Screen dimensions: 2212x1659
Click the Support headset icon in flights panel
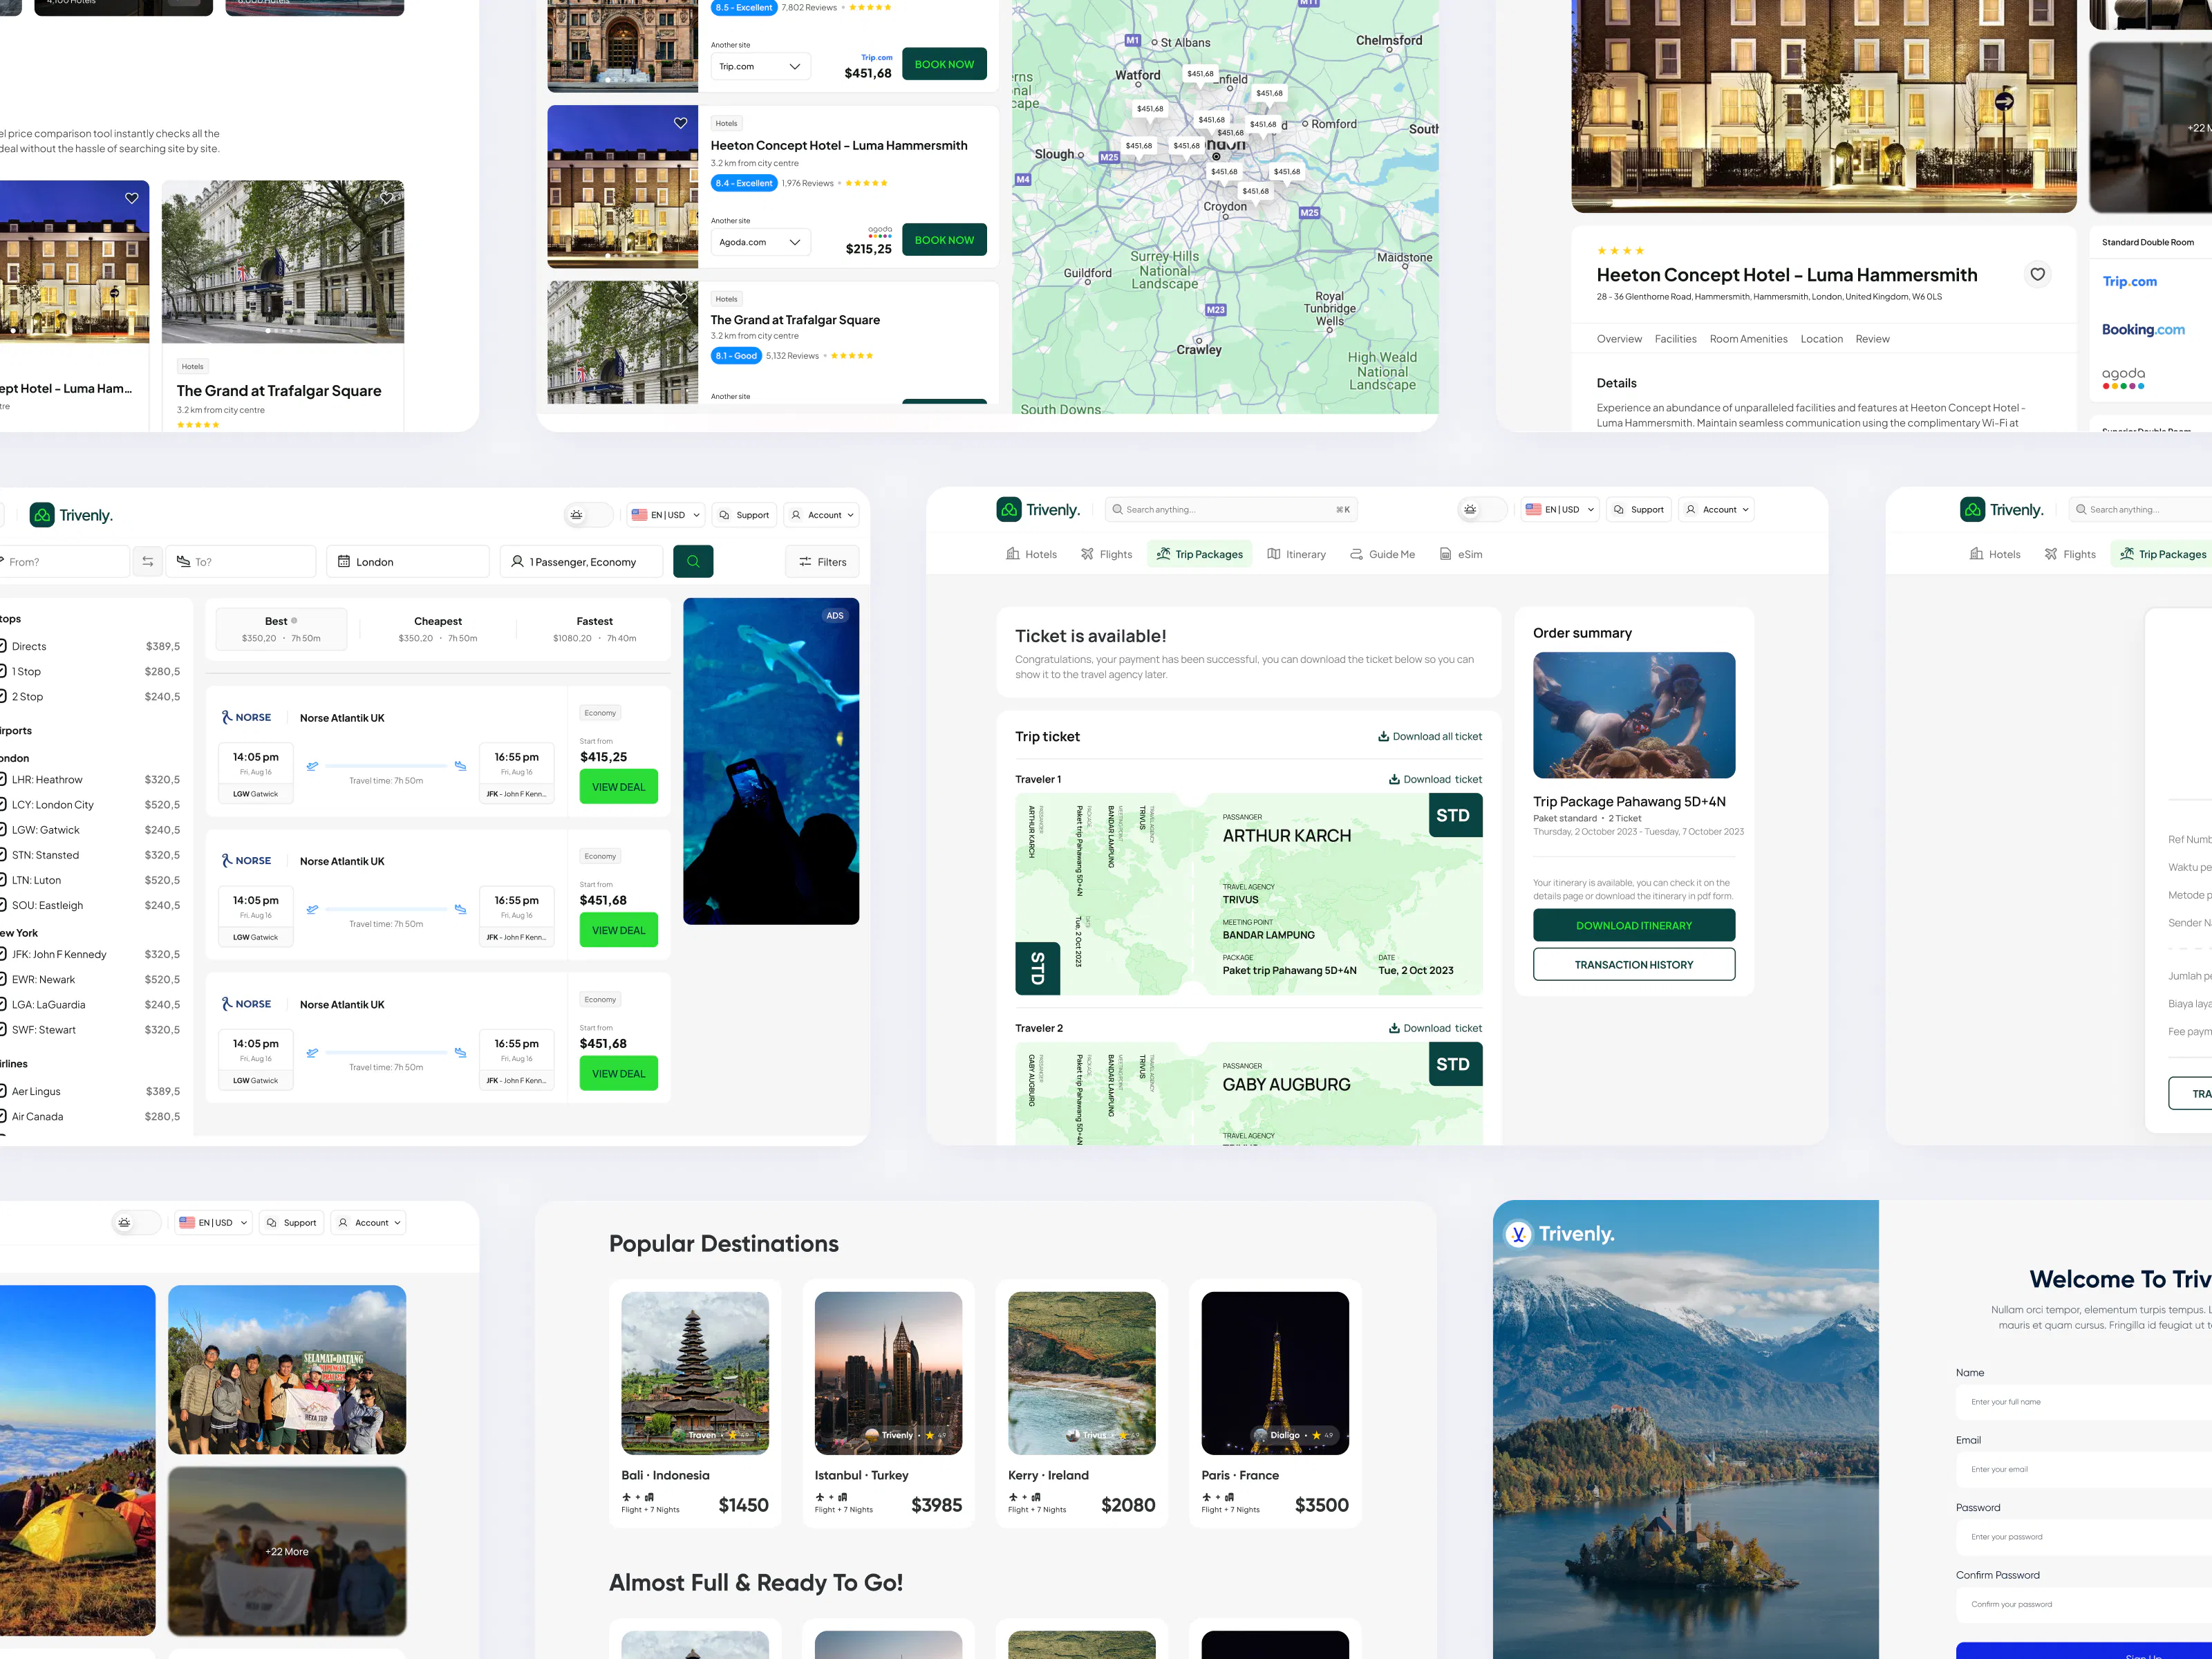pyautogui.click(x=724, y=515)
